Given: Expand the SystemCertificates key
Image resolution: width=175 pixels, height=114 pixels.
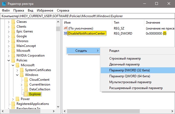Looking at the screenshot, I should (x=17, y=70).
